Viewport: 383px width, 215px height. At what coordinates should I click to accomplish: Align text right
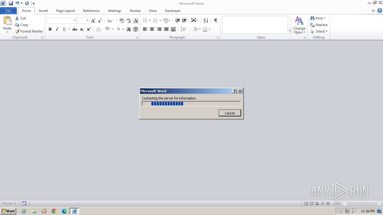pyautogui.click(x=159, y=29)
